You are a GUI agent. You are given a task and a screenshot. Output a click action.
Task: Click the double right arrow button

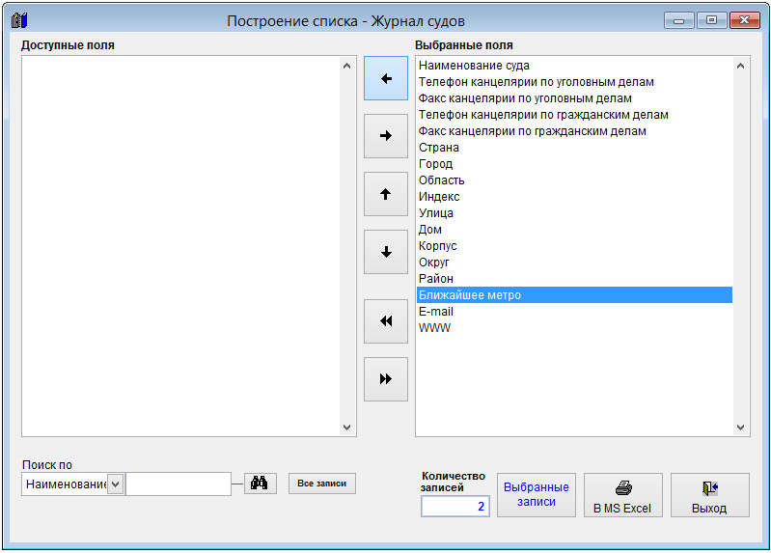coord(386,379)
